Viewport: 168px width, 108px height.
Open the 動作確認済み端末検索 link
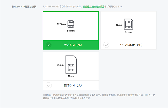tap(94, 6)
